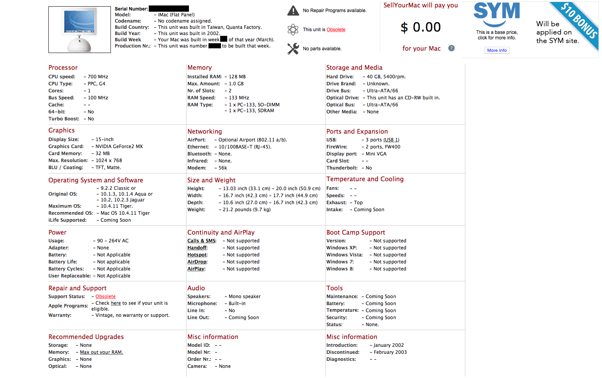
Task: Click the '128 MB' installed RAM value
Action: [x=237, y=77]
